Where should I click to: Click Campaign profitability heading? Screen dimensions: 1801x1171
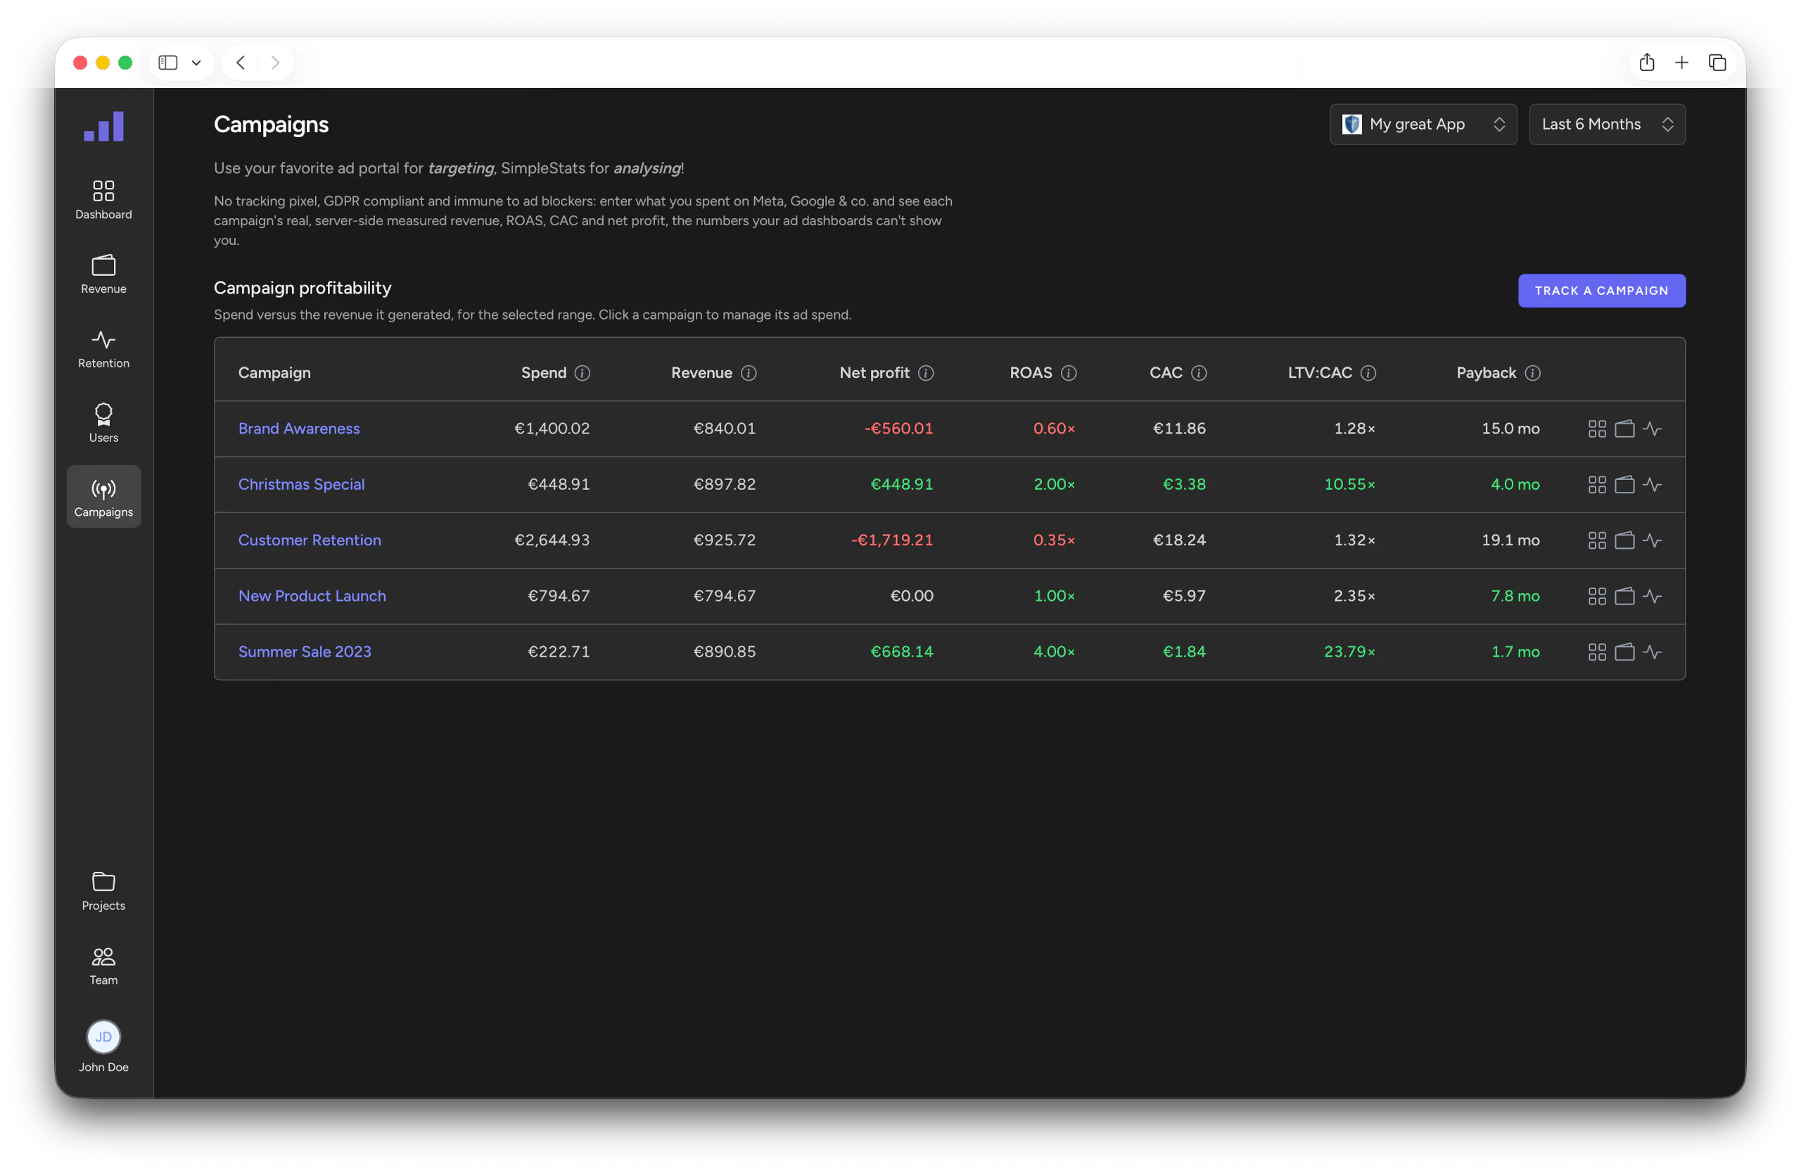pos(303,288)
